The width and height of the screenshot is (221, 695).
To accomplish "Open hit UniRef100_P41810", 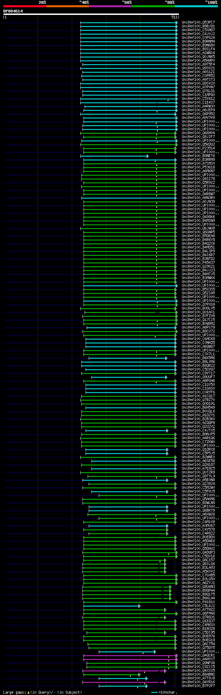I will tap(198, 602).
